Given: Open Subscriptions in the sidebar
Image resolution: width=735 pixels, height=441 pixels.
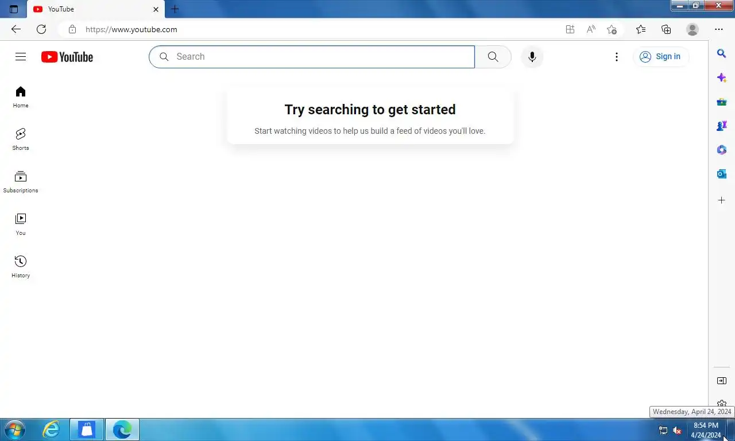Looking at the screenshot, I should pos(21,182).
